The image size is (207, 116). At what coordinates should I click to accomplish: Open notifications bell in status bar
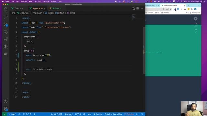(142, 114)
